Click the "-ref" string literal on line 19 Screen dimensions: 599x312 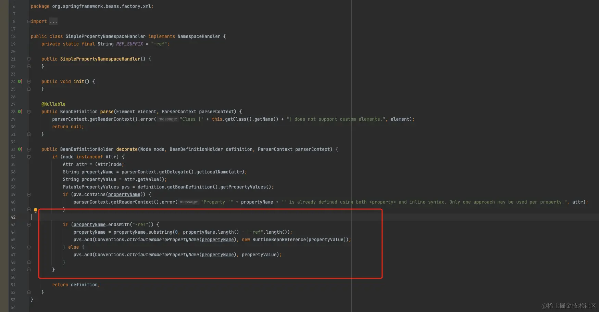click(159, 44)
